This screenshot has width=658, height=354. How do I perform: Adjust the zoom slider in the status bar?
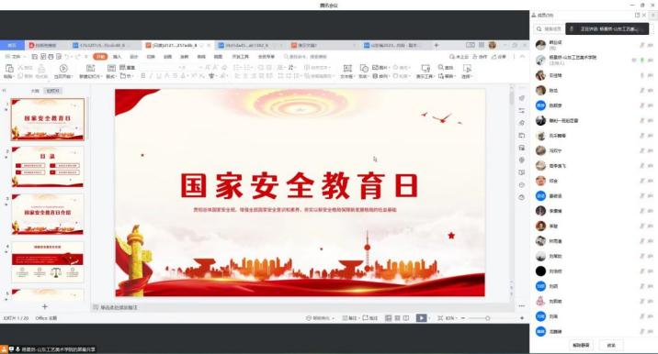click(487, 318)
